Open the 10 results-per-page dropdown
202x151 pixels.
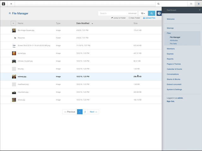[x=143, y=13]
